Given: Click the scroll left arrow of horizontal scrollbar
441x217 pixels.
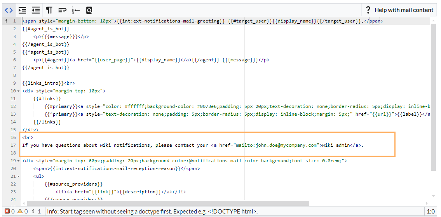Looking at the screenshot, I should (24, 203).
